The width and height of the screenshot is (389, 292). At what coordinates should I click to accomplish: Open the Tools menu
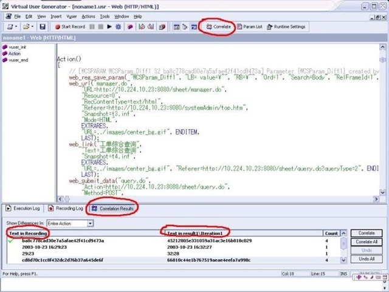click(x=105, y=16)
